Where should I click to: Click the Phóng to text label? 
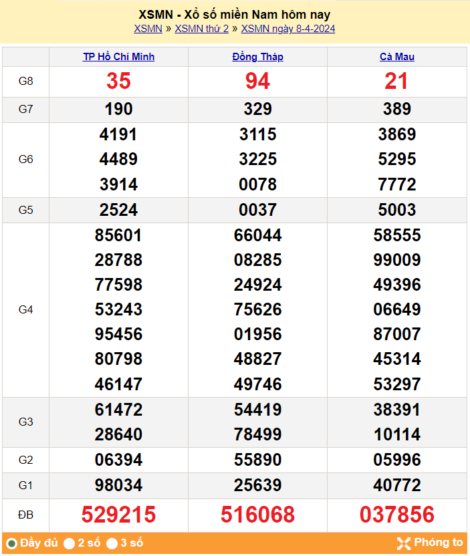(439, 543)
